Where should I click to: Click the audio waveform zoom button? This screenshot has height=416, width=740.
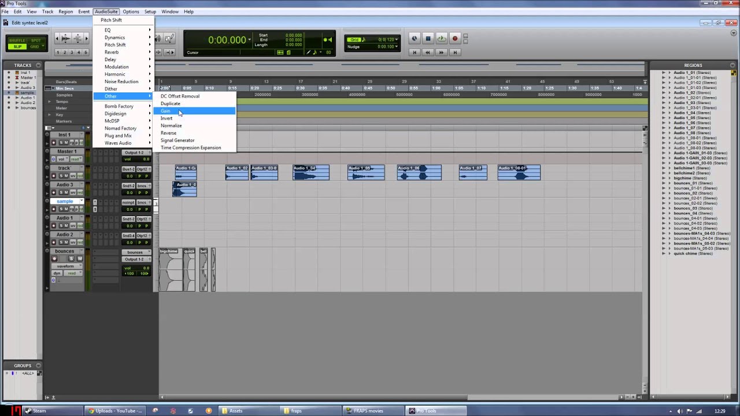click(65, 39)
